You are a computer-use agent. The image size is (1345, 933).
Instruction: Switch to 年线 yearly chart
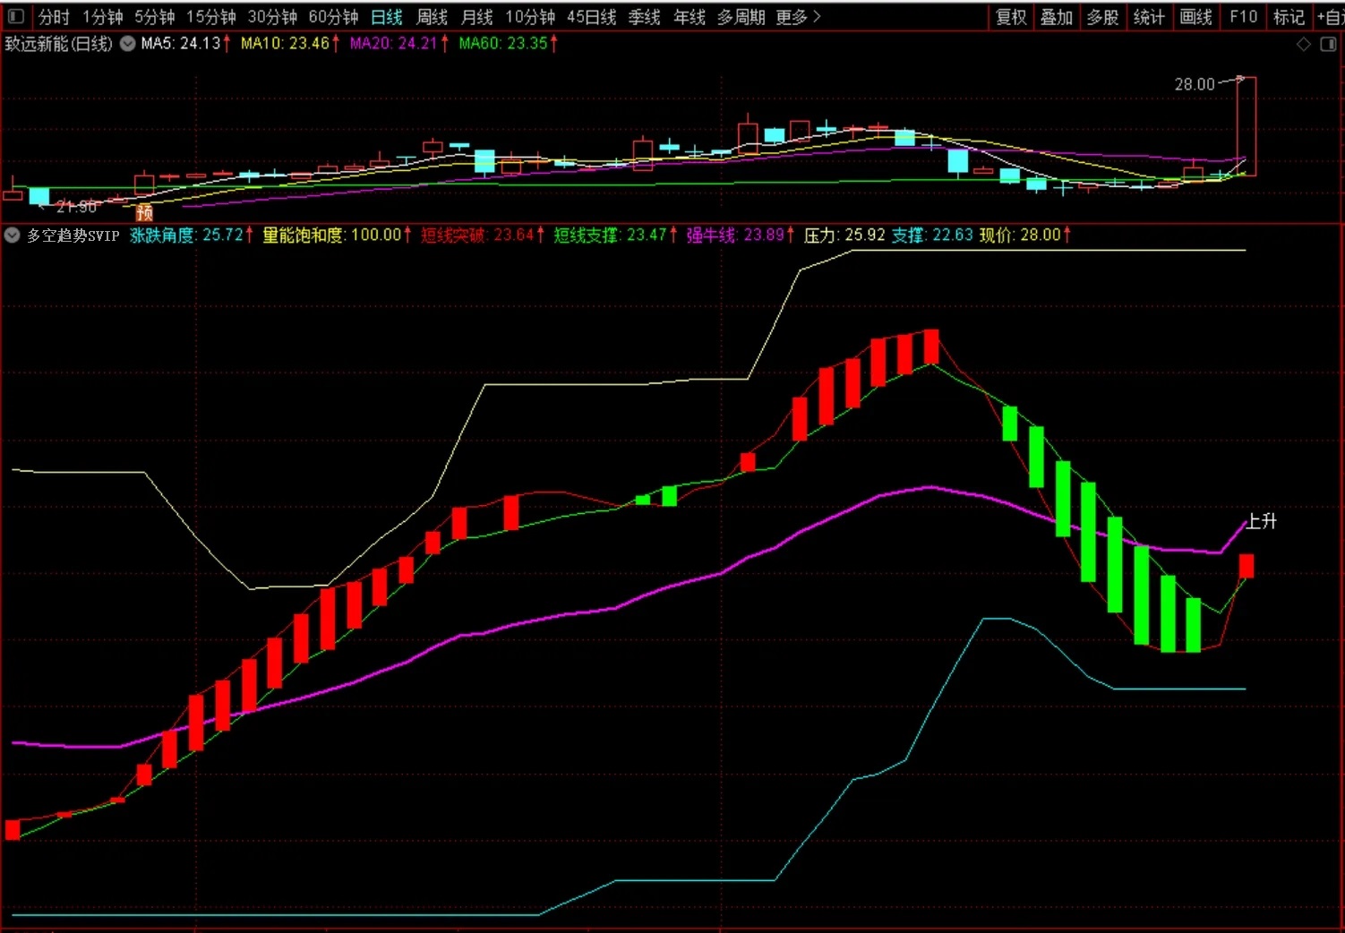[690, 17]
